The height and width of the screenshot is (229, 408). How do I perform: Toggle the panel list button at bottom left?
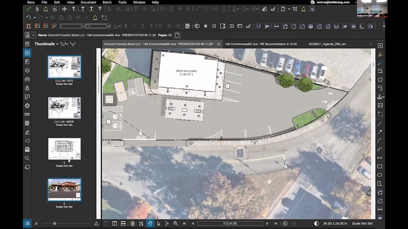[27, 224]
